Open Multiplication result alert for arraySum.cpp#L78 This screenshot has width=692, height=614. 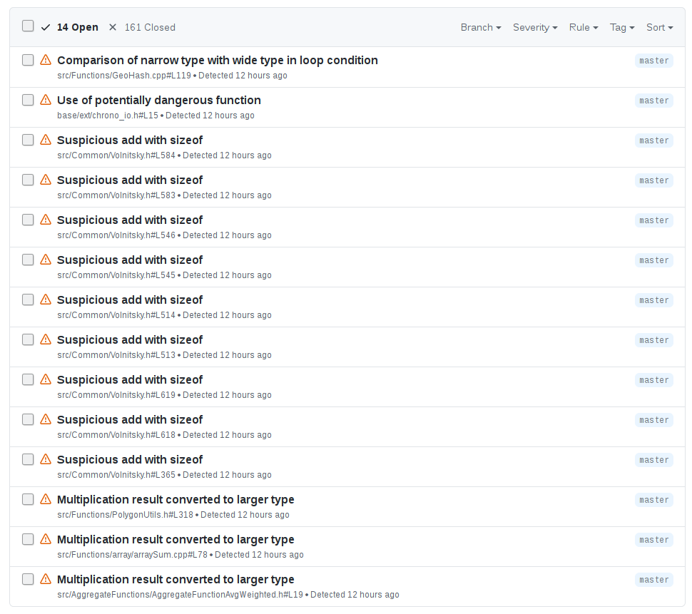pyautogui.click(x=175, y=539)
